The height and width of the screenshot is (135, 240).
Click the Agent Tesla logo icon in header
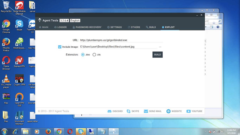40,20
